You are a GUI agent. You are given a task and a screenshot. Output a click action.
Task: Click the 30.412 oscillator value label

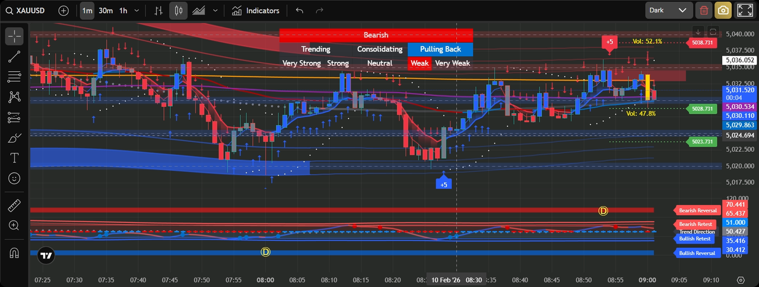point(734,250)
